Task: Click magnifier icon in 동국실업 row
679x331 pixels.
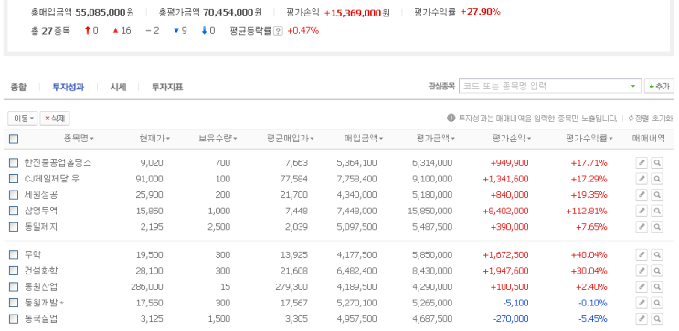Action: [657, 319]
